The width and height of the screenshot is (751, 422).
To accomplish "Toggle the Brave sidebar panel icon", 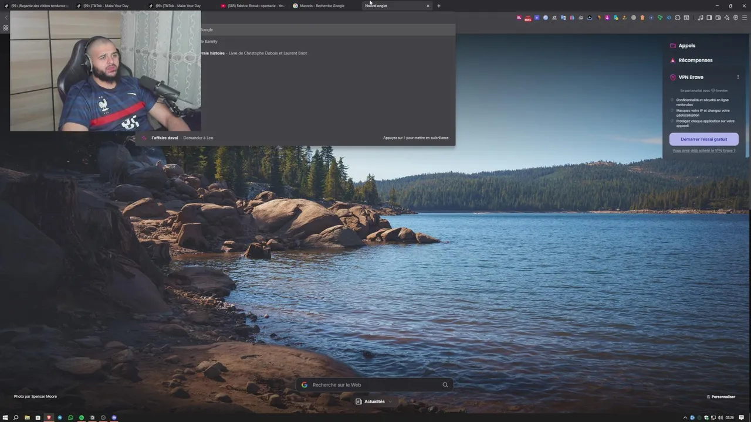I will click(709, 18).
